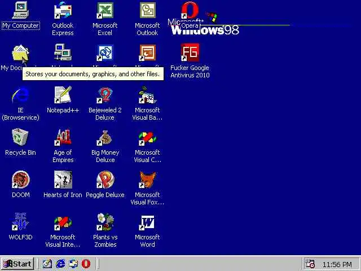The image size is (361, 271).
Task: Select the My Computer desktop icon
Action: coord(20,11)
